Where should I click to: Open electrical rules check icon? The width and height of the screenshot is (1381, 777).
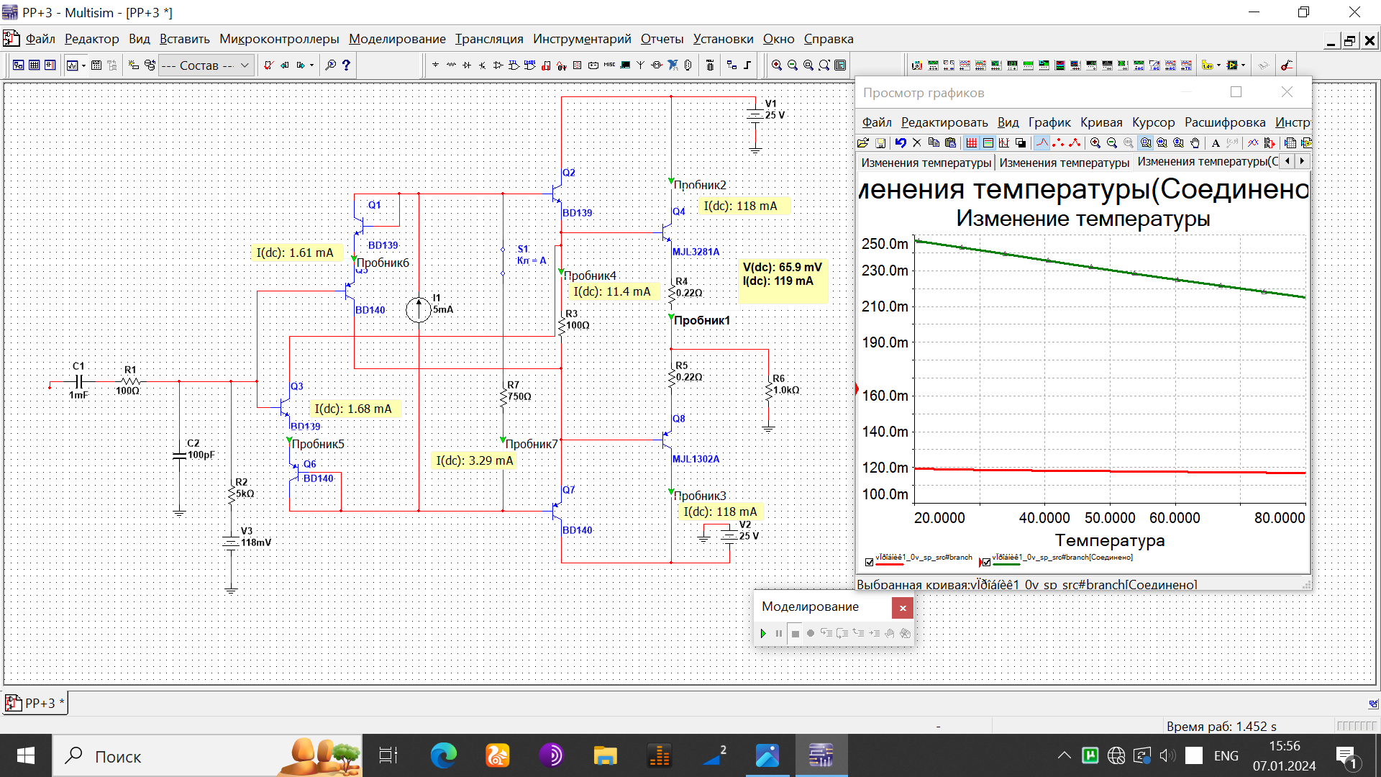(x=268, y=65)
